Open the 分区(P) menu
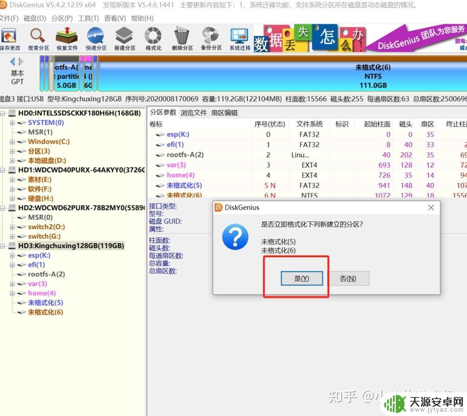Viewport: 467px width, 416px height. click(x=62, y=19)
